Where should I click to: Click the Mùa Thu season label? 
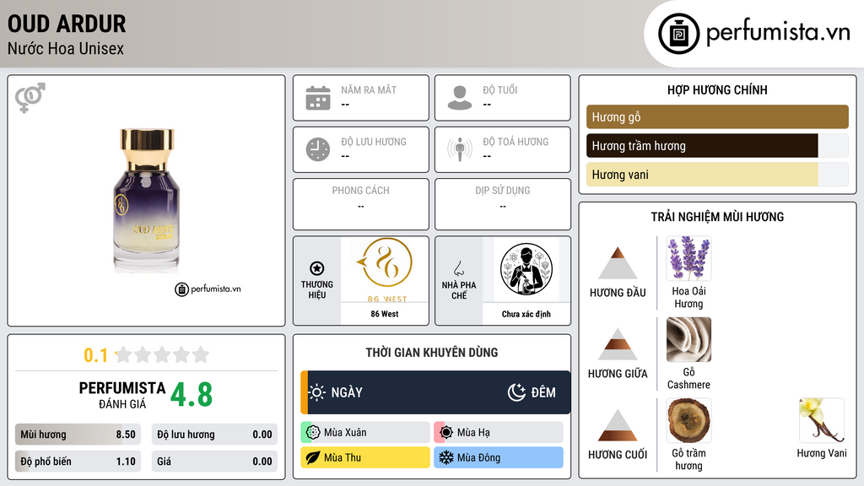coord(343,457)
